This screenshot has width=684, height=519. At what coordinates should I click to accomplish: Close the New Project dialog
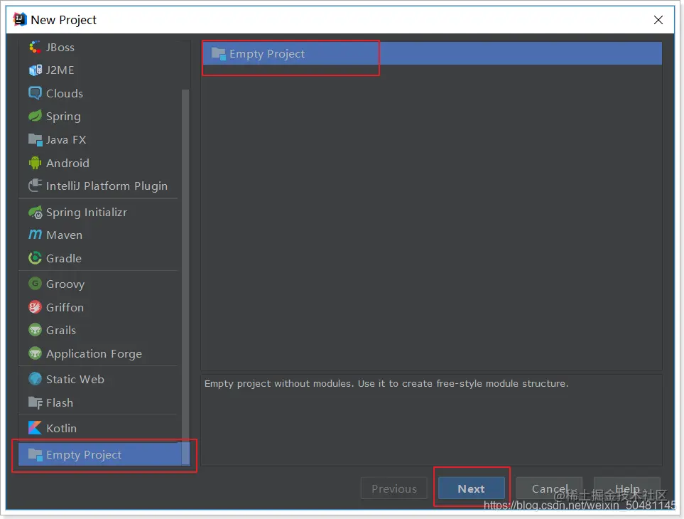tap(658, 20)
